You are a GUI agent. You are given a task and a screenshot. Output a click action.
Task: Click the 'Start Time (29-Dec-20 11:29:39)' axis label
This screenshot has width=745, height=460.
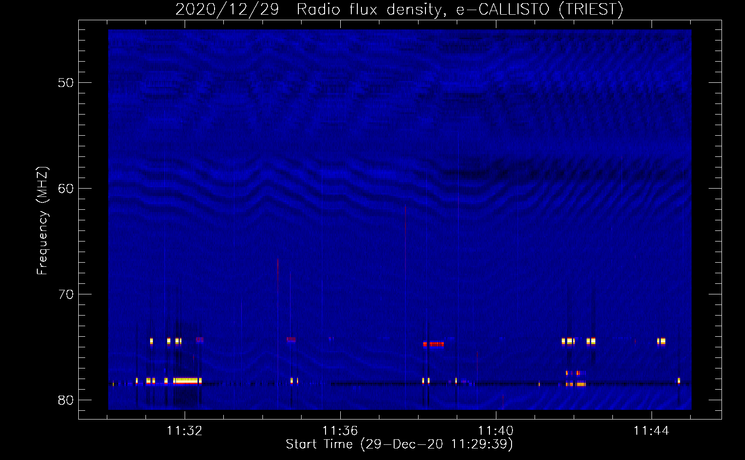(399, 444)
